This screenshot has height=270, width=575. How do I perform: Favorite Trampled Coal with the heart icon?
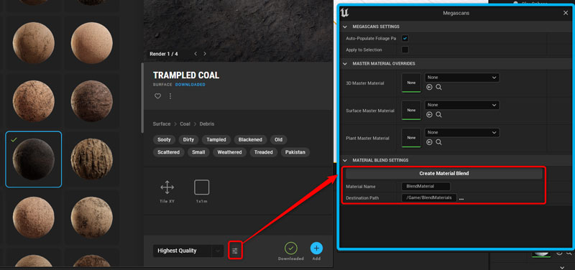coord(157,96)
